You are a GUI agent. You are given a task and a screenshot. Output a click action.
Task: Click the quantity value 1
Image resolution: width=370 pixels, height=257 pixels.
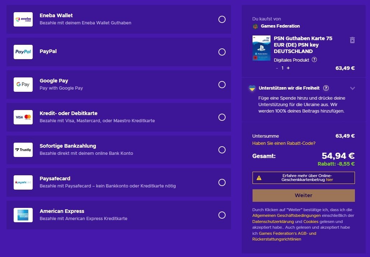click(282, 68)
